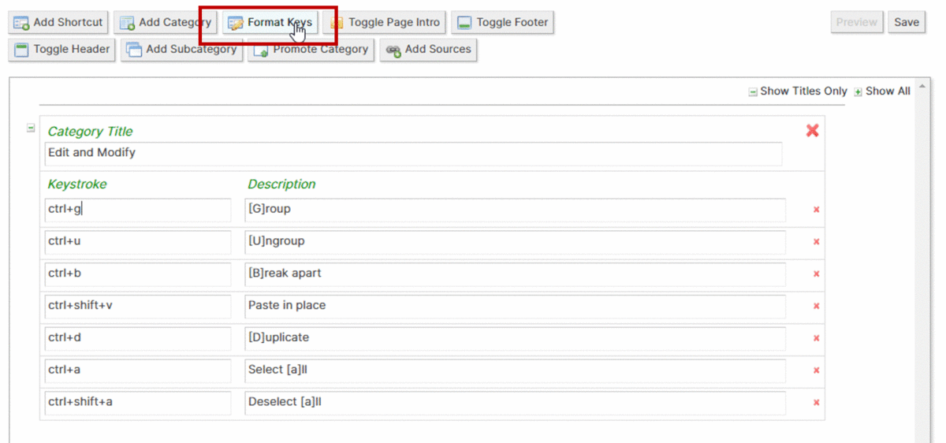
Task: Click the [D]uplicate description field
Action: (515, 338)
